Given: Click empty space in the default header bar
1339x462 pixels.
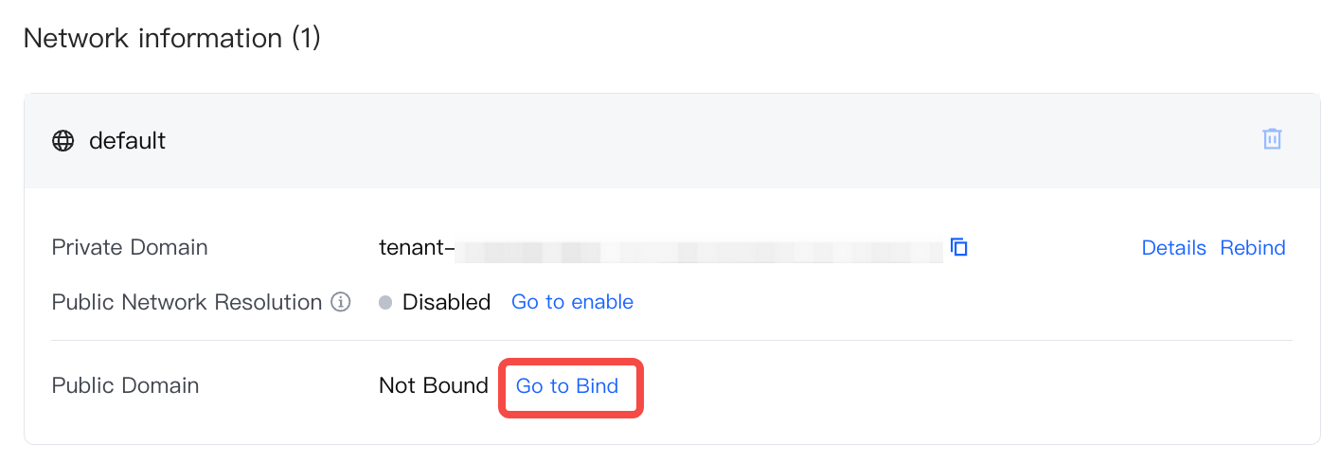Looking at the screenshot, I should (x=663, y=141).
